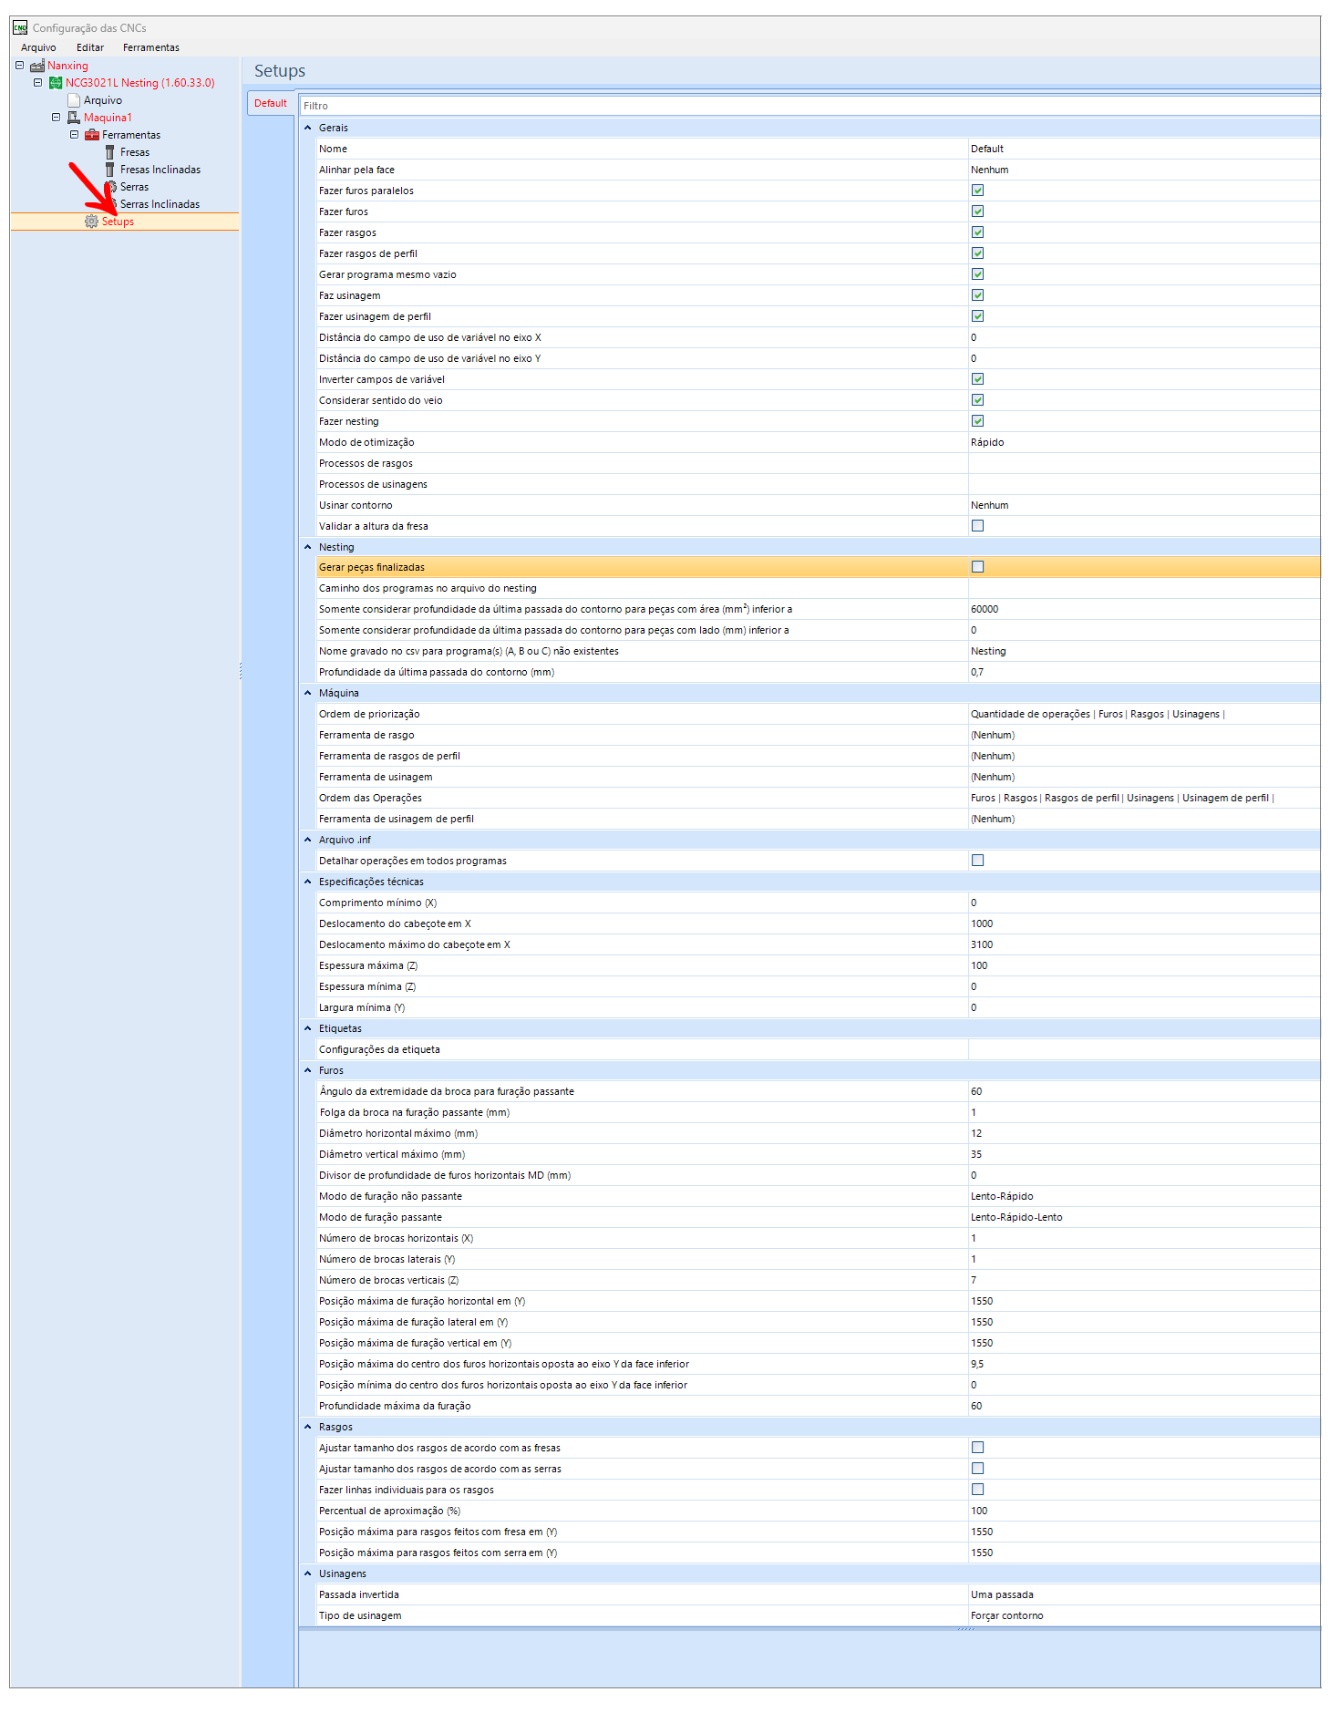1330x1723 pixels.
Task: Click the application icon in title bar
Action: (20, 27)
